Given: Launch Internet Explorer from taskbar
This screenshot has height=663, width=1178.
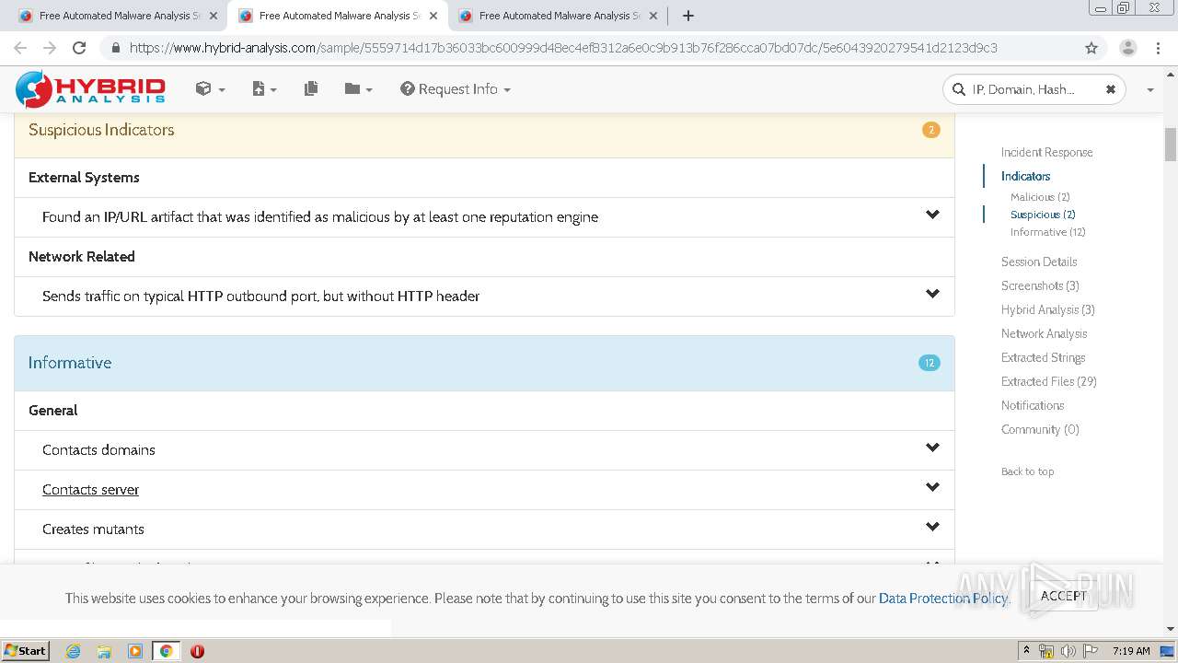Looking at the screenshot, I should point(73,651).
